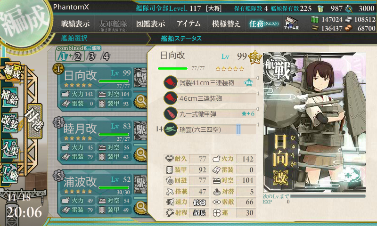Switch to combined fleet 2 tab
This screenshot has width=377, height=226.
click(x=77, y=56)
